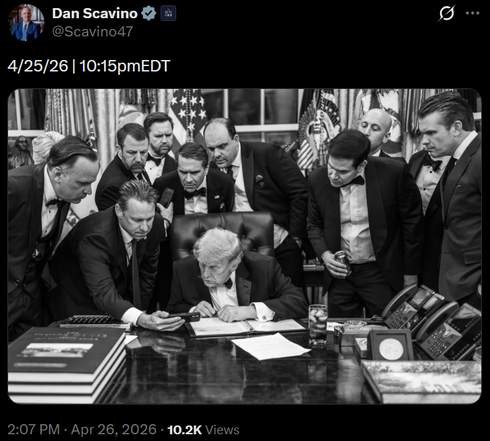
Task: Click the beverage can in the photo
Action: pyautogui.click(x=343, y=263)
